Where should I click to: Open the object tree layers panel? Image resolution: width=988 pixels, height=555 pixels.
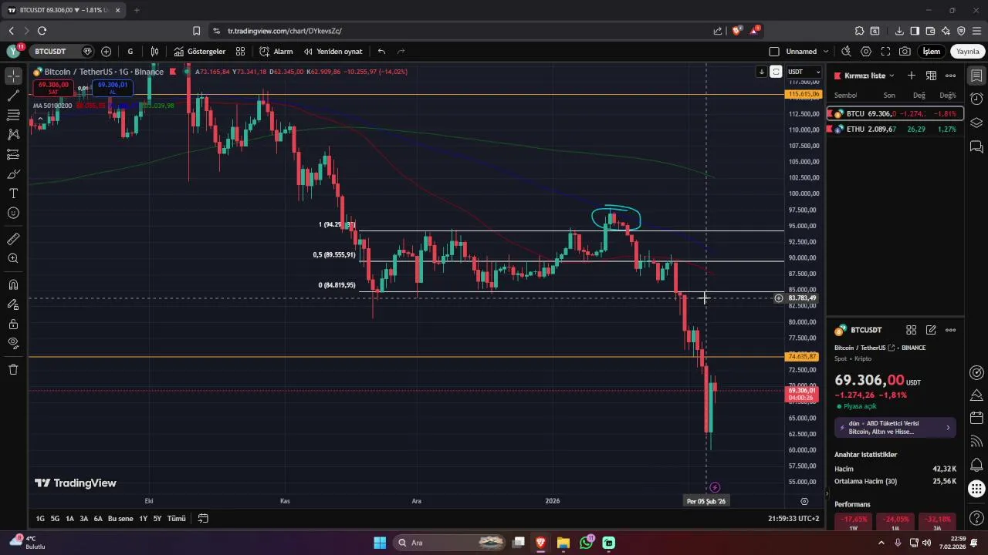976,123
